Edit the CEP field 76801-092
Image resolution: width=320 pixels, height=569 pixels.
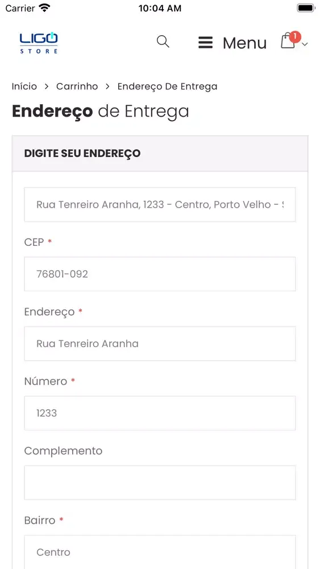pyautogui.click(x=160, y=274)
